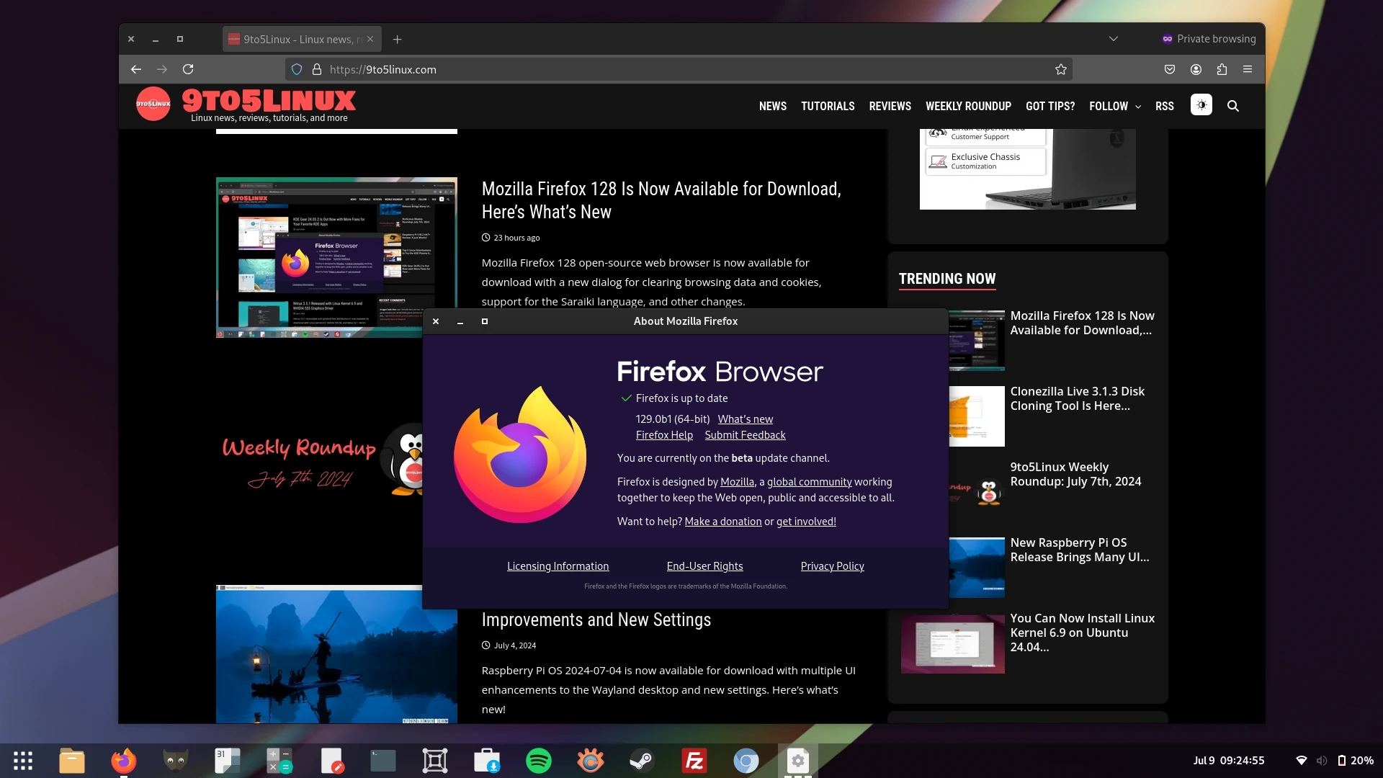Image resolution: width=1383 pixels, height=778 pixels.
Task: Submit feedback via Submit Feedback button
Action: point(744,434)
